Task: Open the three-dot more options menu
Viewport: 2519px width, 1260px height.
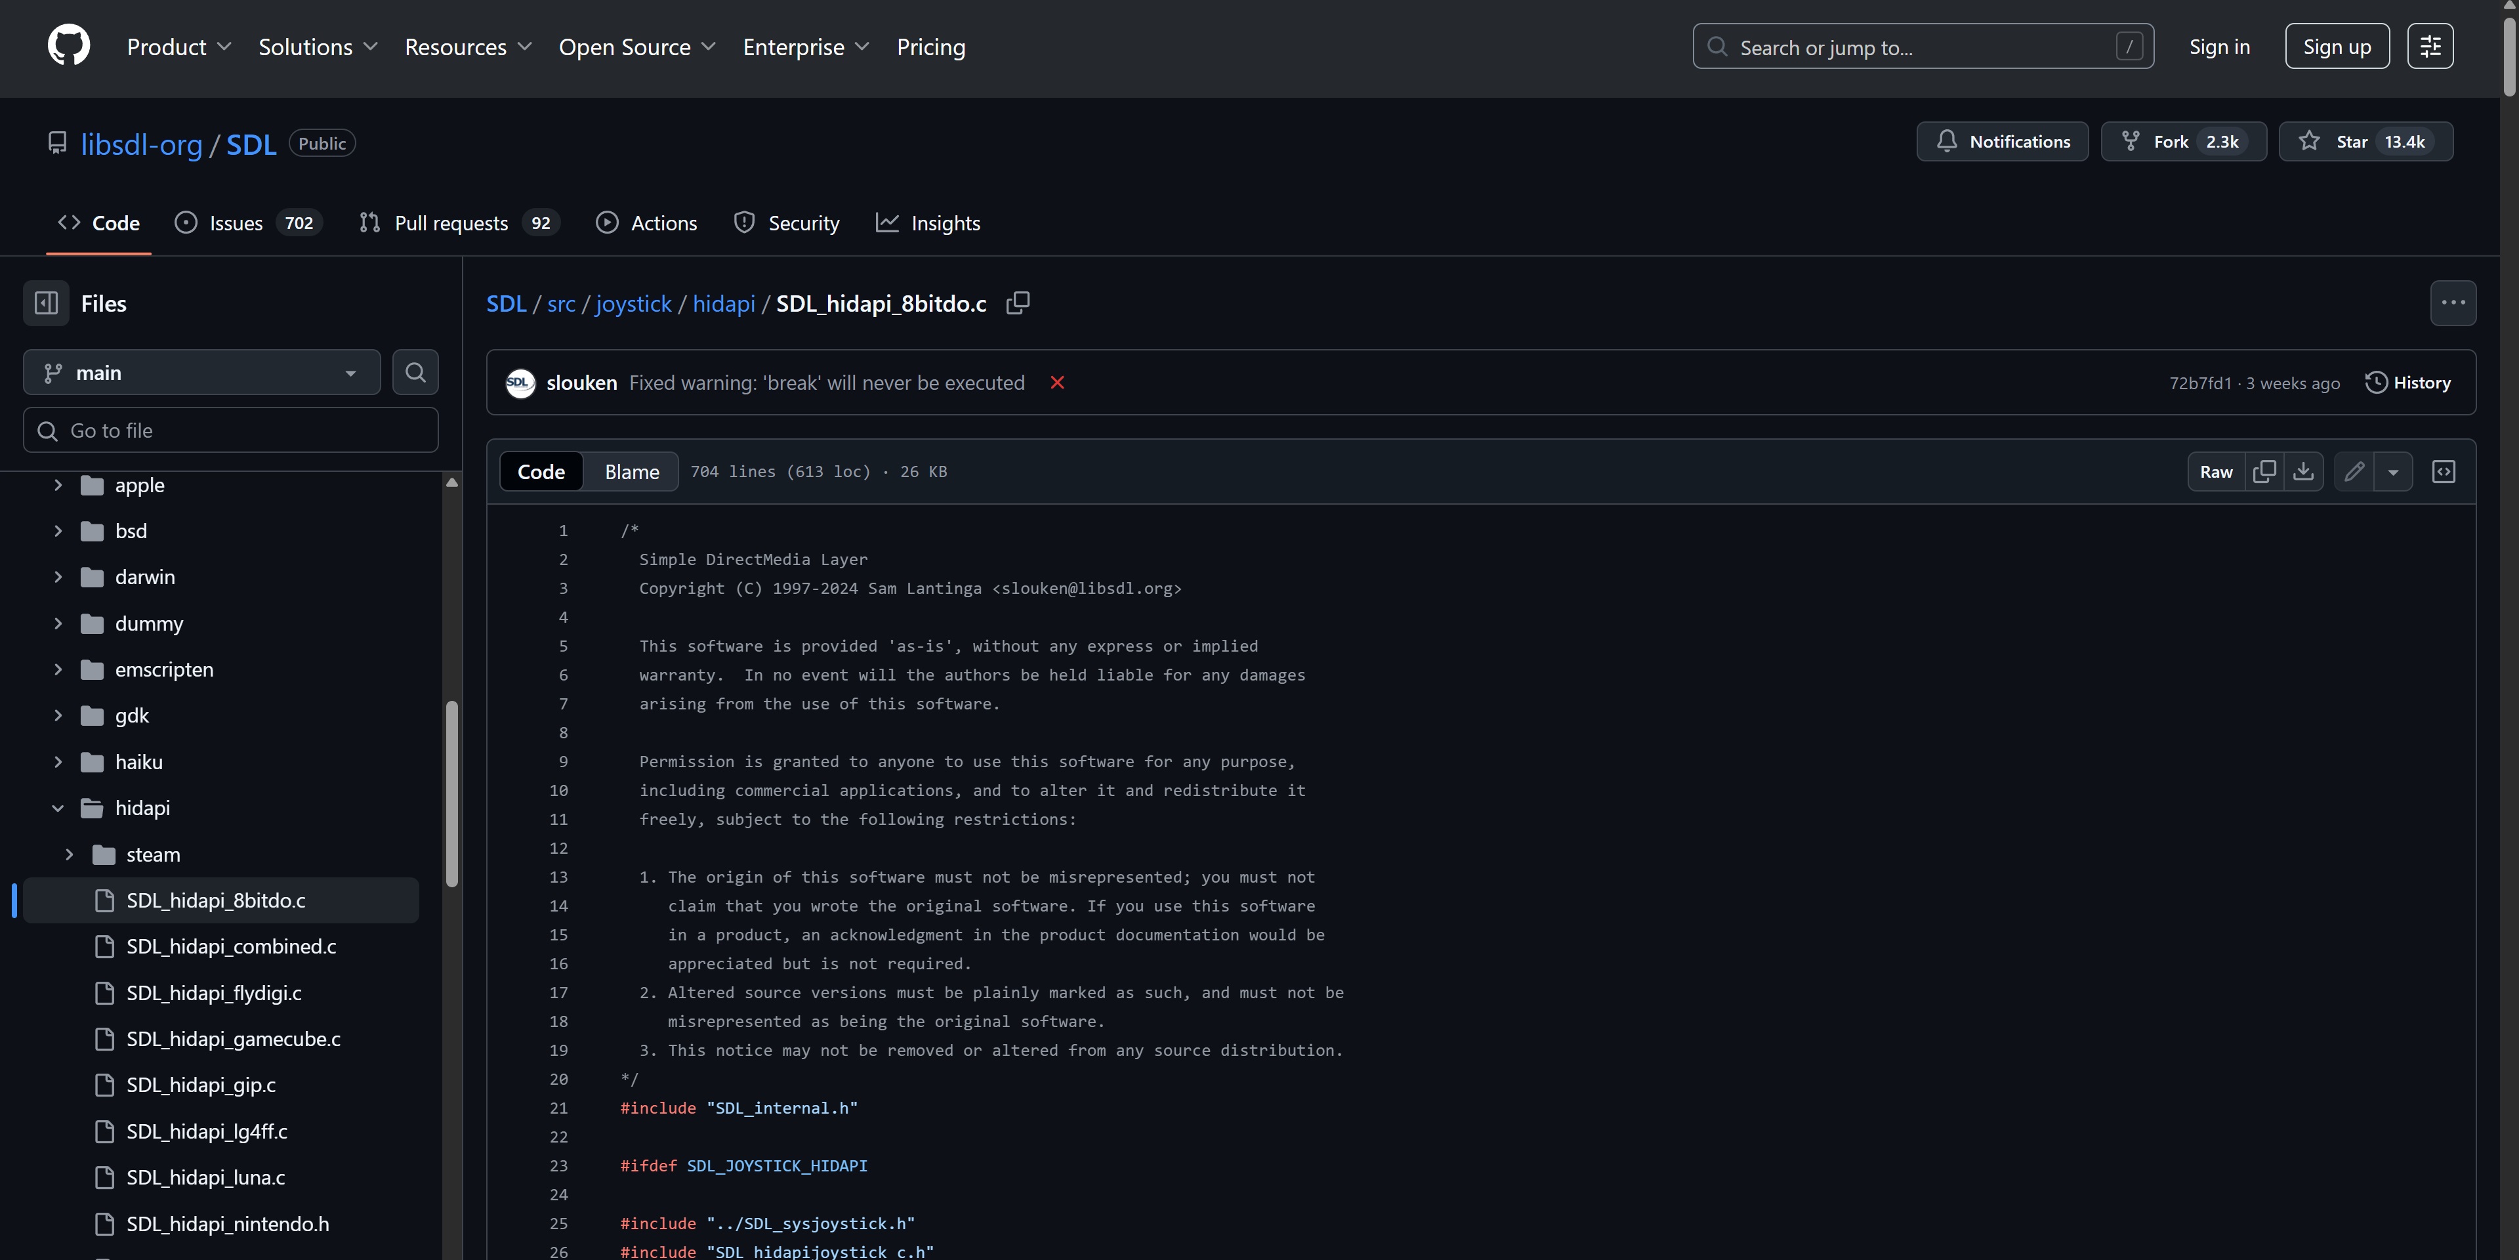Action: (x=2453, y=303)
